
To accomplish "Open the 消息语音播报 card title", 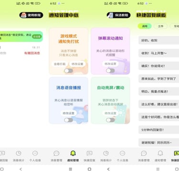I will tap(69, 87).
